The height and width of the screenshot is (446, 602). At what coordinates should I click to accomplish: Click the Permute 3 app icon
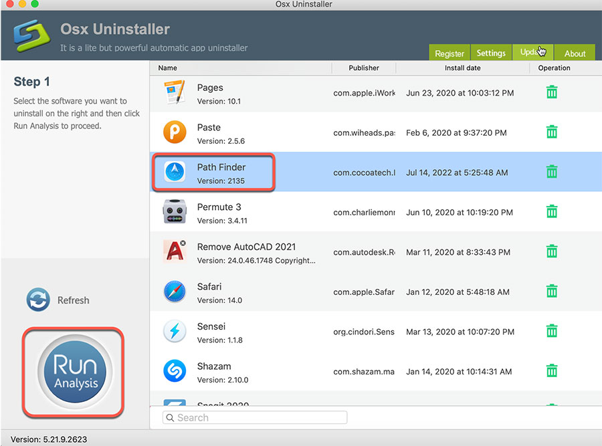pyautogui.click(x=175, y=211)
